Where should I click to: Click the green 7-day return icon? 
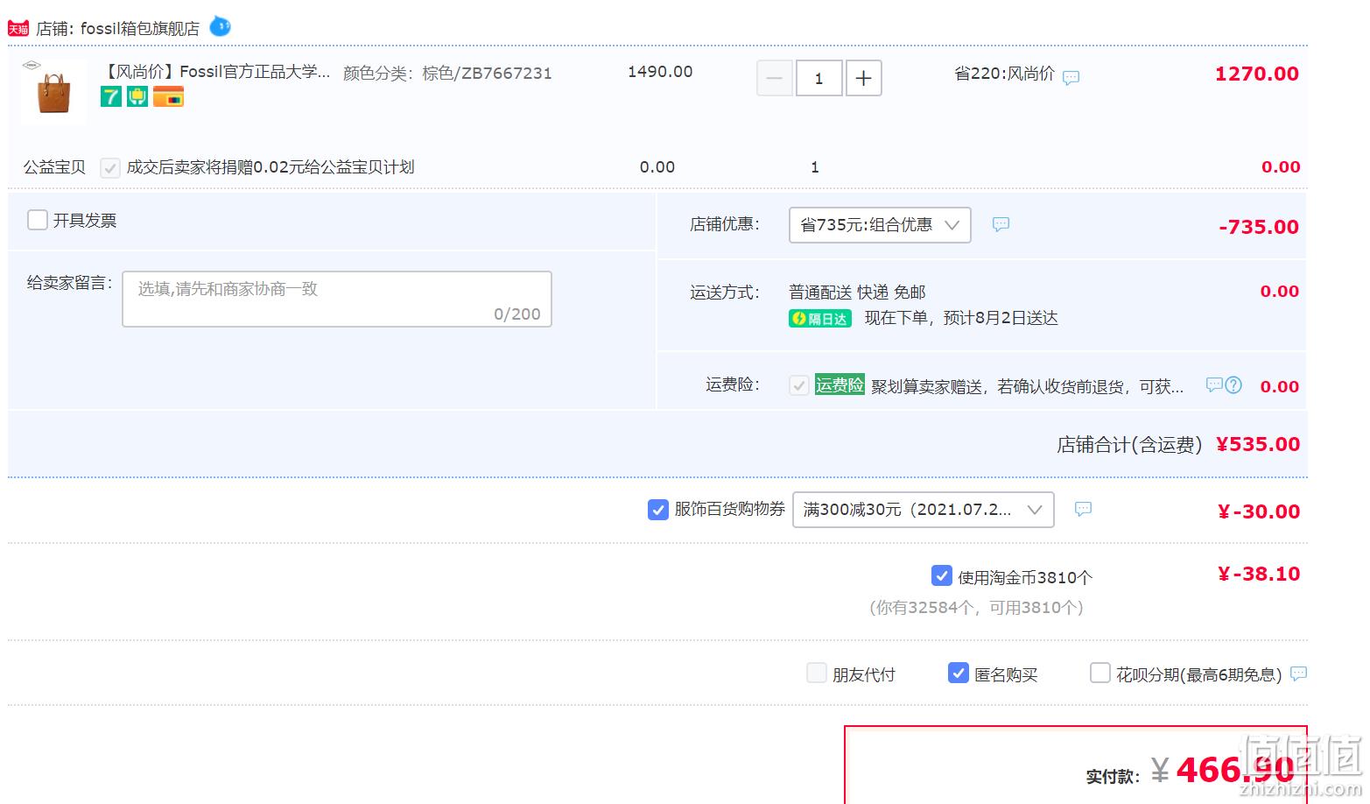click(x=111, y=96)
